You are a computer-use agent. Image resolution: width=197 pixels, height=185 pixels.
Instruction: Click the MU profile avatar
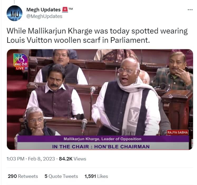tap(15, 13)
